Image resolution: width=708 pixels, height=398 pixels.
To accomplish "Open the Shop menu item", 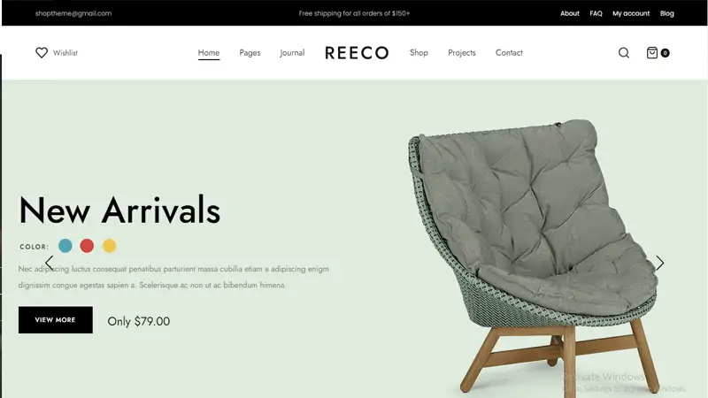I will click(x=419, y=53).
